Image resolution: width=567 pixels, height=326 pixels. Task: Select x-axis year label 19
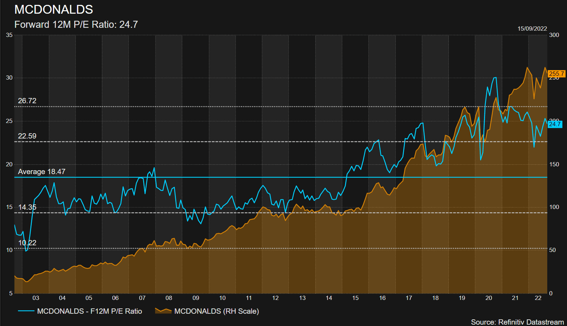462,298
